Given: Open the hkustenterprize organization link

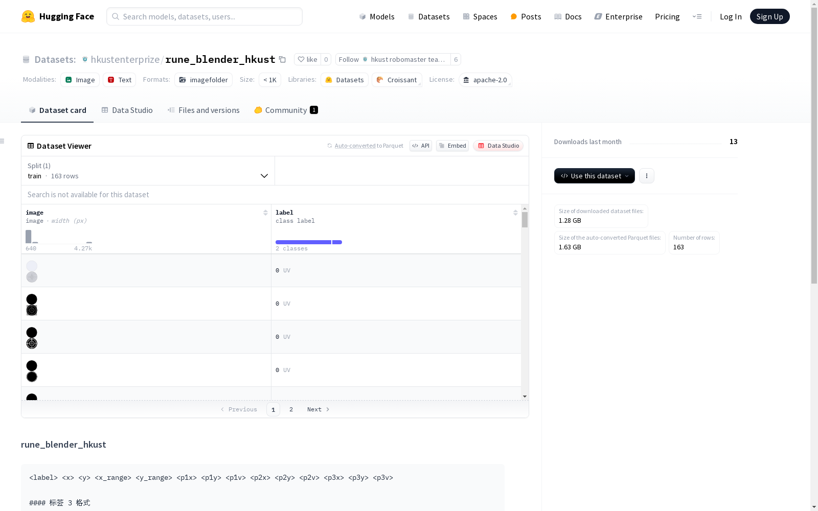Looking at the screenshot, I should [125, 59].
